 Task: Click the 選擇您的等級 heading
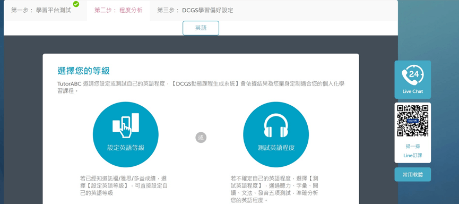[83, 71]
